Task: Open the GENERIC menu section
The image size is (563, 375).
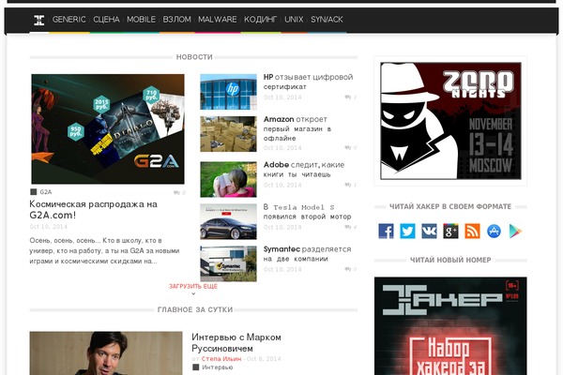Action: coord(68,20)
